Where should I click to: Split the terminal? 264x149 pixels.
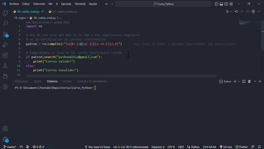(244, 82)
